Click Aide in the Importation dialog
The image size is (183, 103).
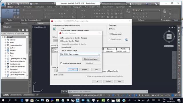[119, 82]
